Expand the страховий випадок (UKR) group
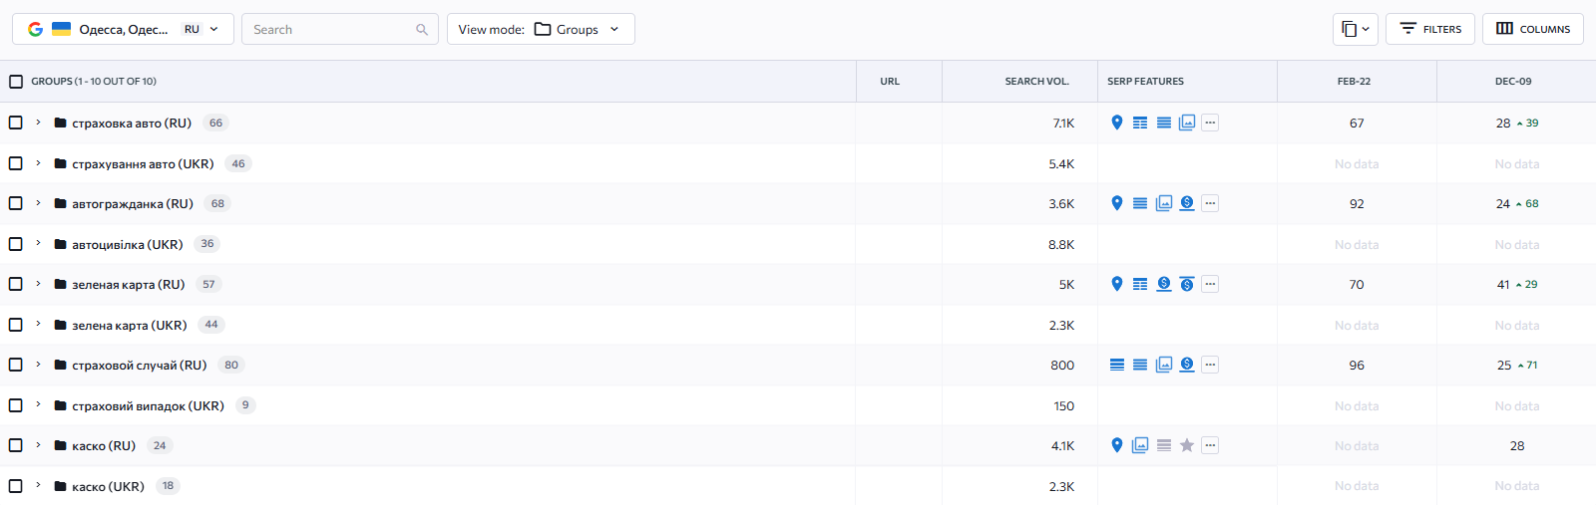This screenshot has width=1596, height=505. tap(38, 405)
